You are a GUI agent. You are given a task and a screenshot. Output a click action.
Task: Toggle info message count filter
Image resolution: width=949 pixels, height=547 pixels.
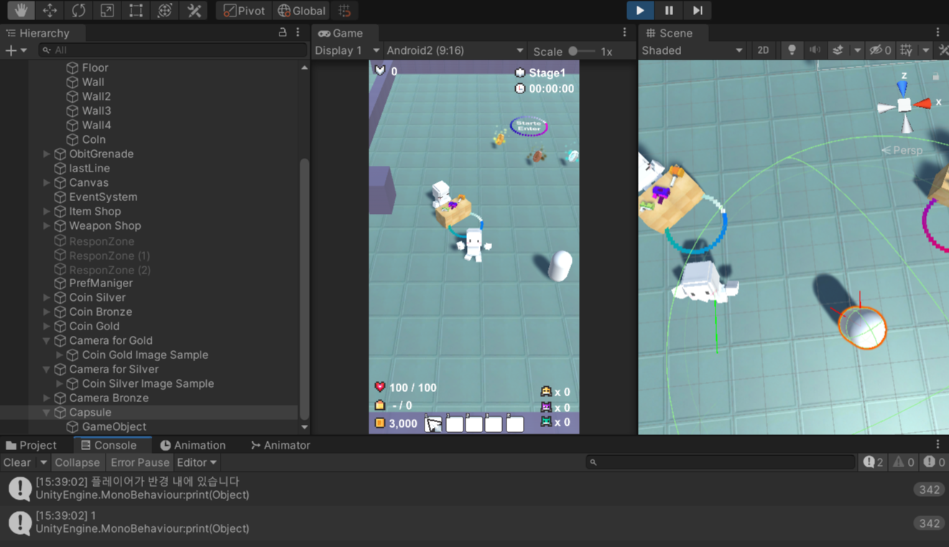tap(874, 462)
